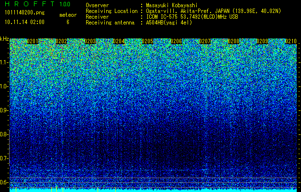Click time marker 0210
301x192 pixels.
[291, 41]
